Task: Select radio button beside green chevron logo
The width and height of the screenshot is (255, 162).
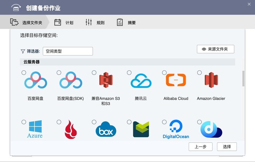Action: click(x=129, y=122)
